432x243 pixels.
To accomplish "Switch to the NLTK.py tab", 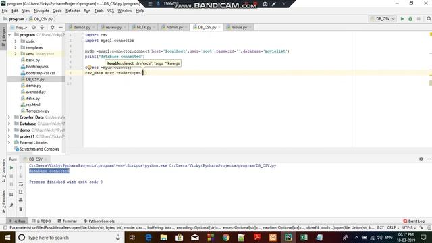I will (143, 27).
